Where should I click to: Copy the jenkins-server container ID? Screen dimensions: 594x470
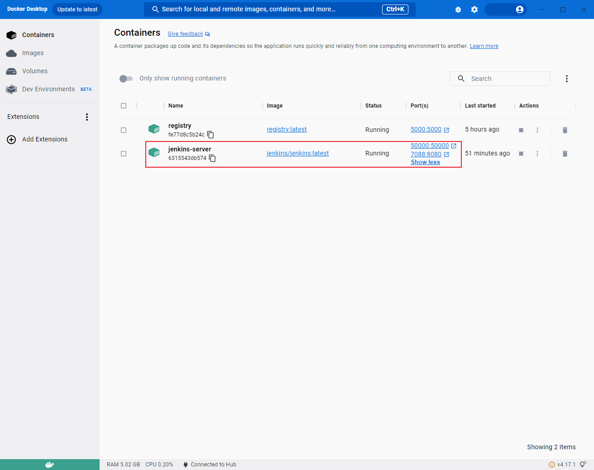212,158
